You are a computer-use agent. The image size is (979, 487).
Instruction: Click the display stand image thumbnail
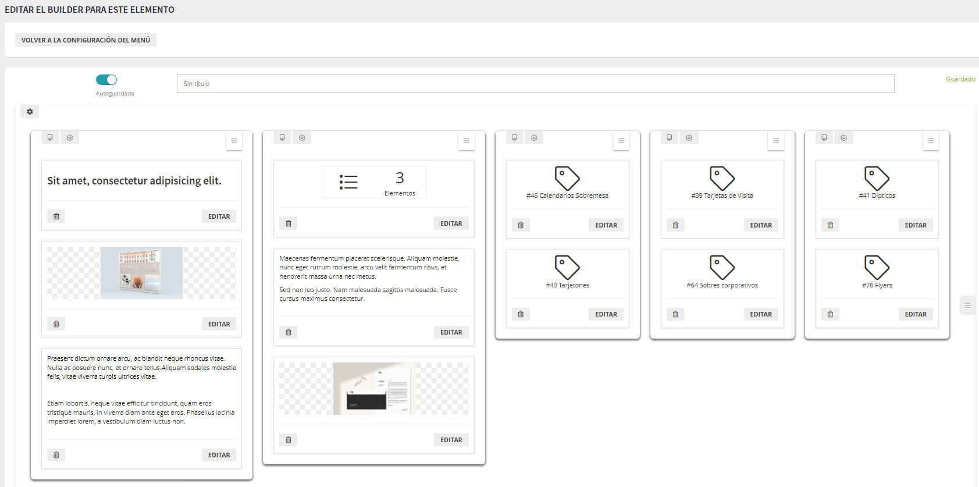[141, 273]
